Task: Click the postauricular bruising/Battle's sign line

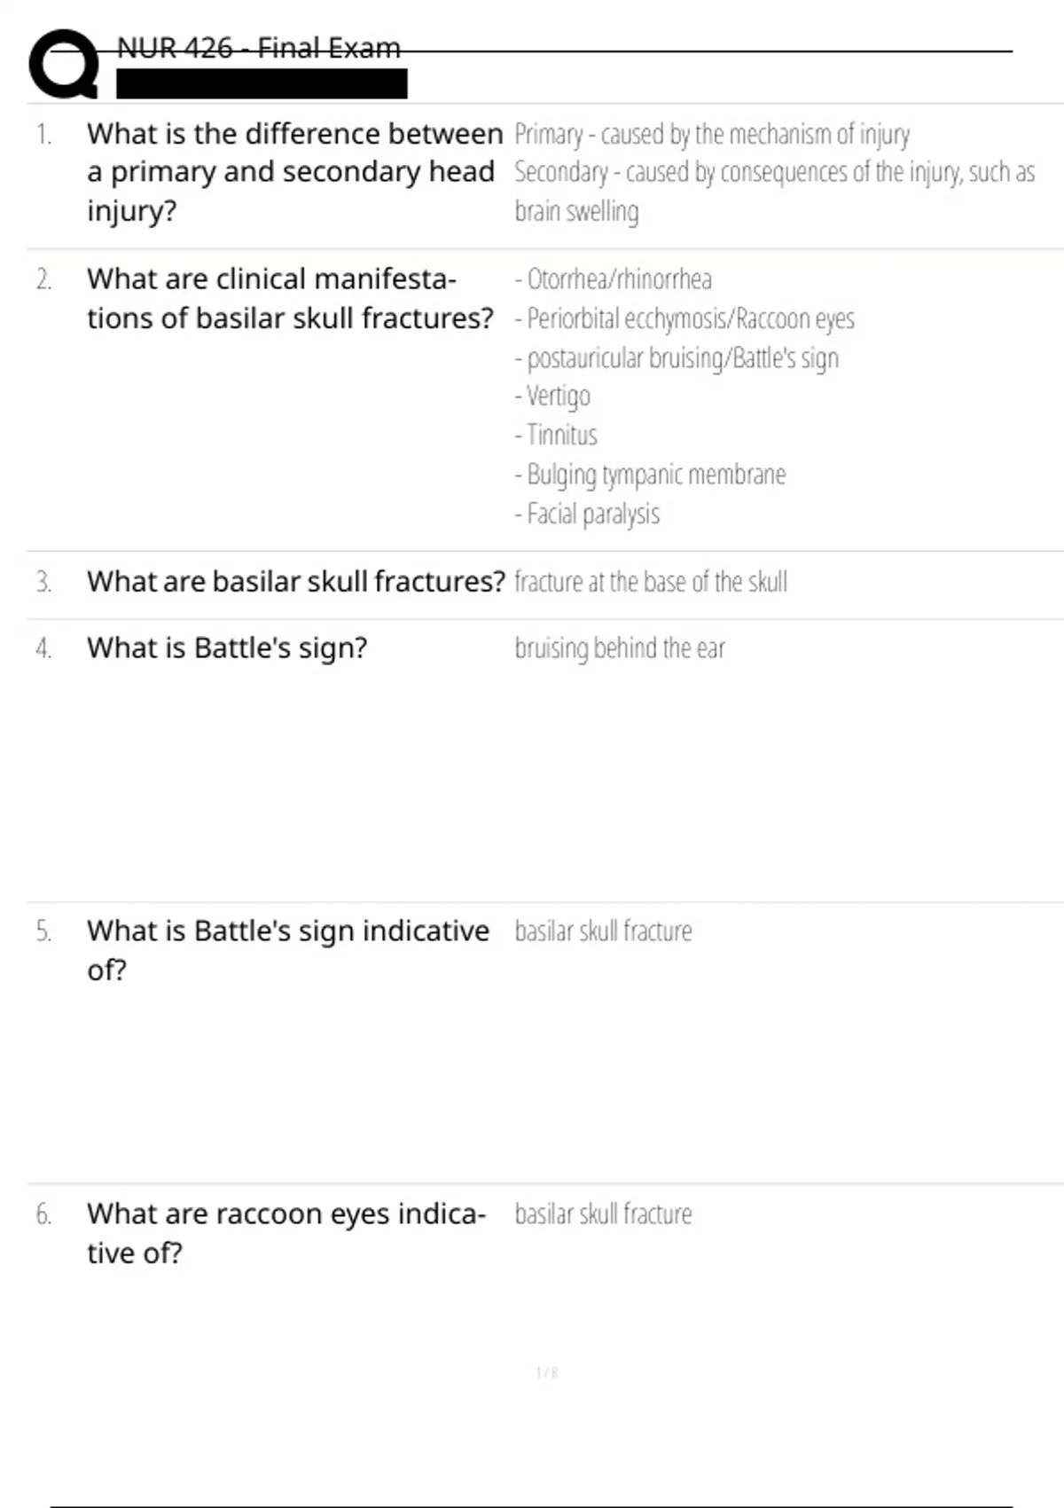Action: click(677, 357)
